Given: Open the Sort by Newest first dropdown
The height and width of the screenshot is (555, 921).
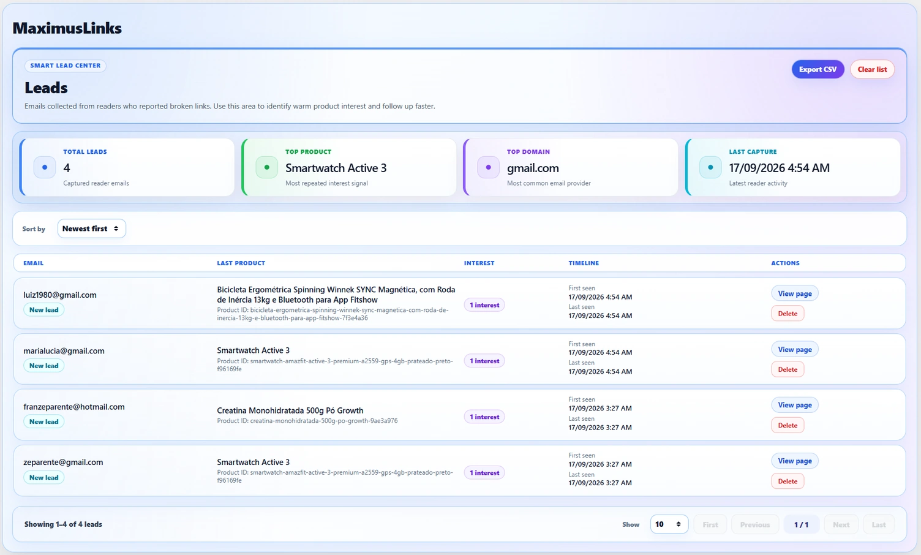Looking at the screenshot, I should (91, 228).
